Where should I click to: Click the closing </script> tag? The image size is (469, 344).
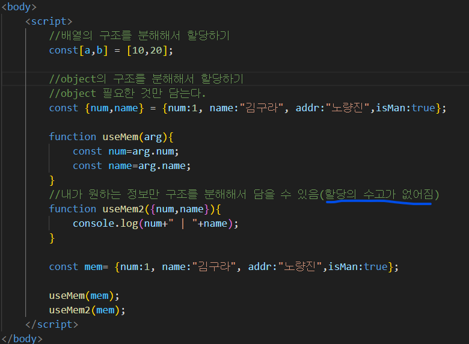[x=52, y=324]
